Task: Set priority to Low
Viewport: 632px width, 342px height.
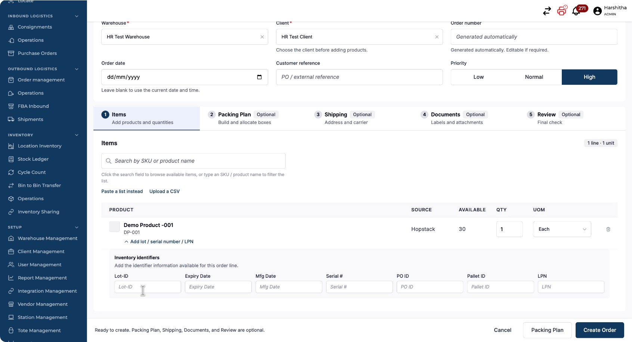Action: pyautogui.click(x=478, y=77)
